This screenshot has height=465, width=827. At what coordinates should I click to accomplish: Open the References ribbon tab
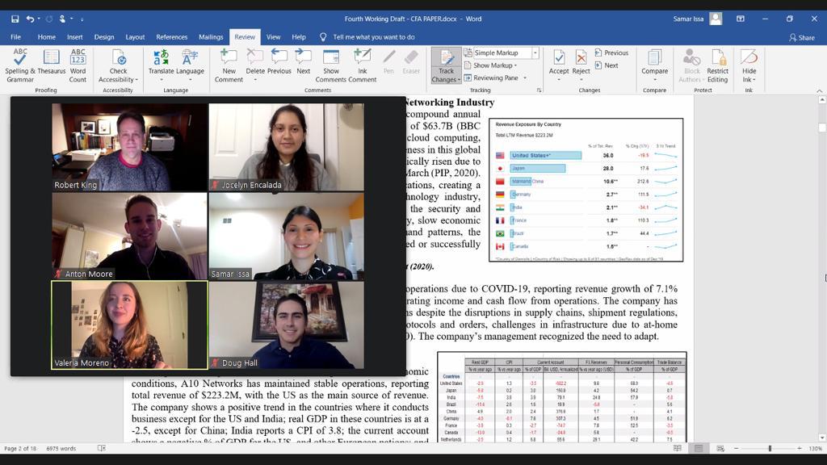(x=171, y=37)
